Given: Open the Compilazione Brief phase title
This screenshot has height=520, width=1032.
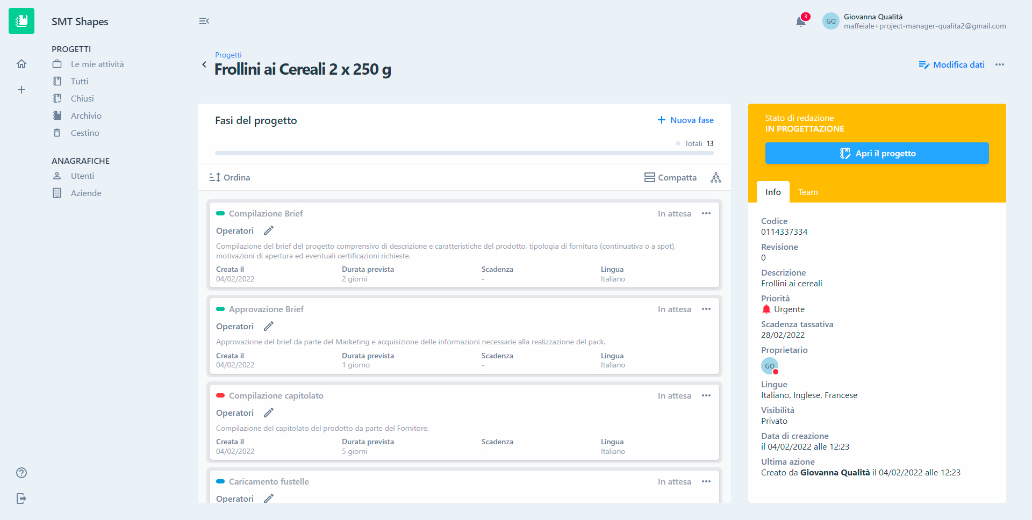Looking at the screenshot, I should click(x=266, y=213).
